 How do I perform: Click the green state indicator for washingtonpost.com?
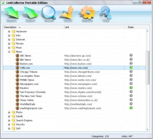click(131, 108)
